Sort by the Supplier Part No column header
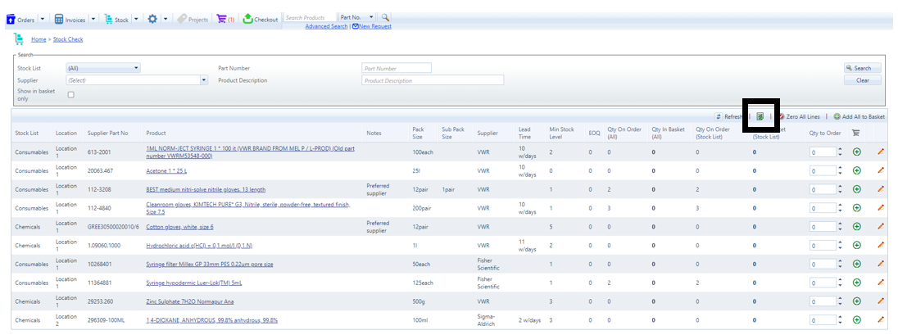 (107, 133)
